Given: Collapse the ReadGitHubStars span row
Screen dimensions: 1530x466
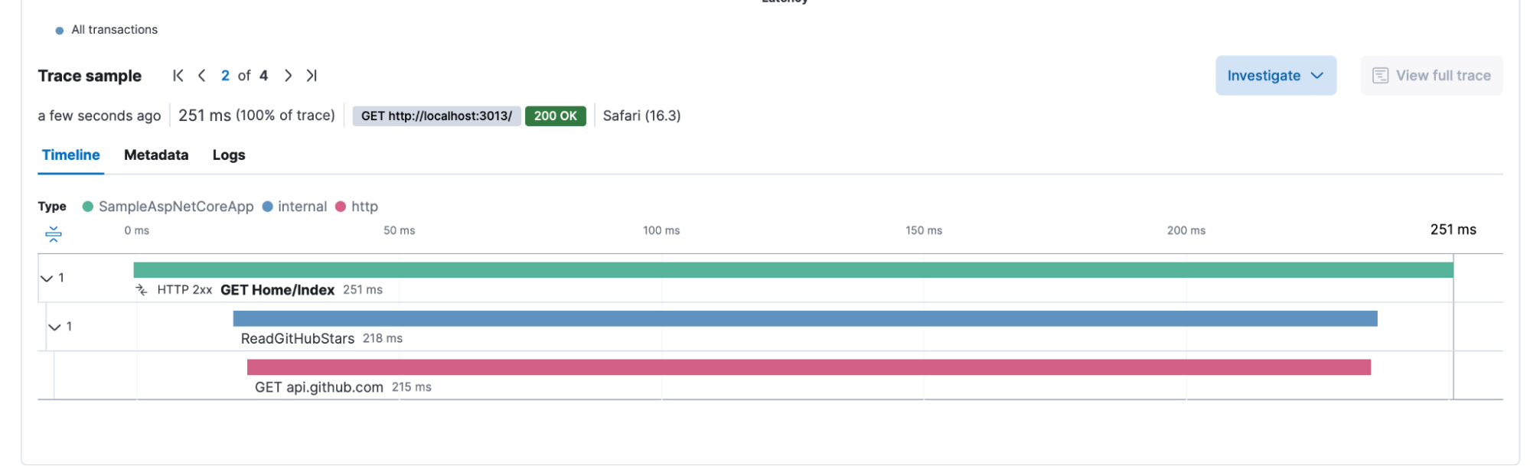Looking at the screenshot, I should 54,328.
